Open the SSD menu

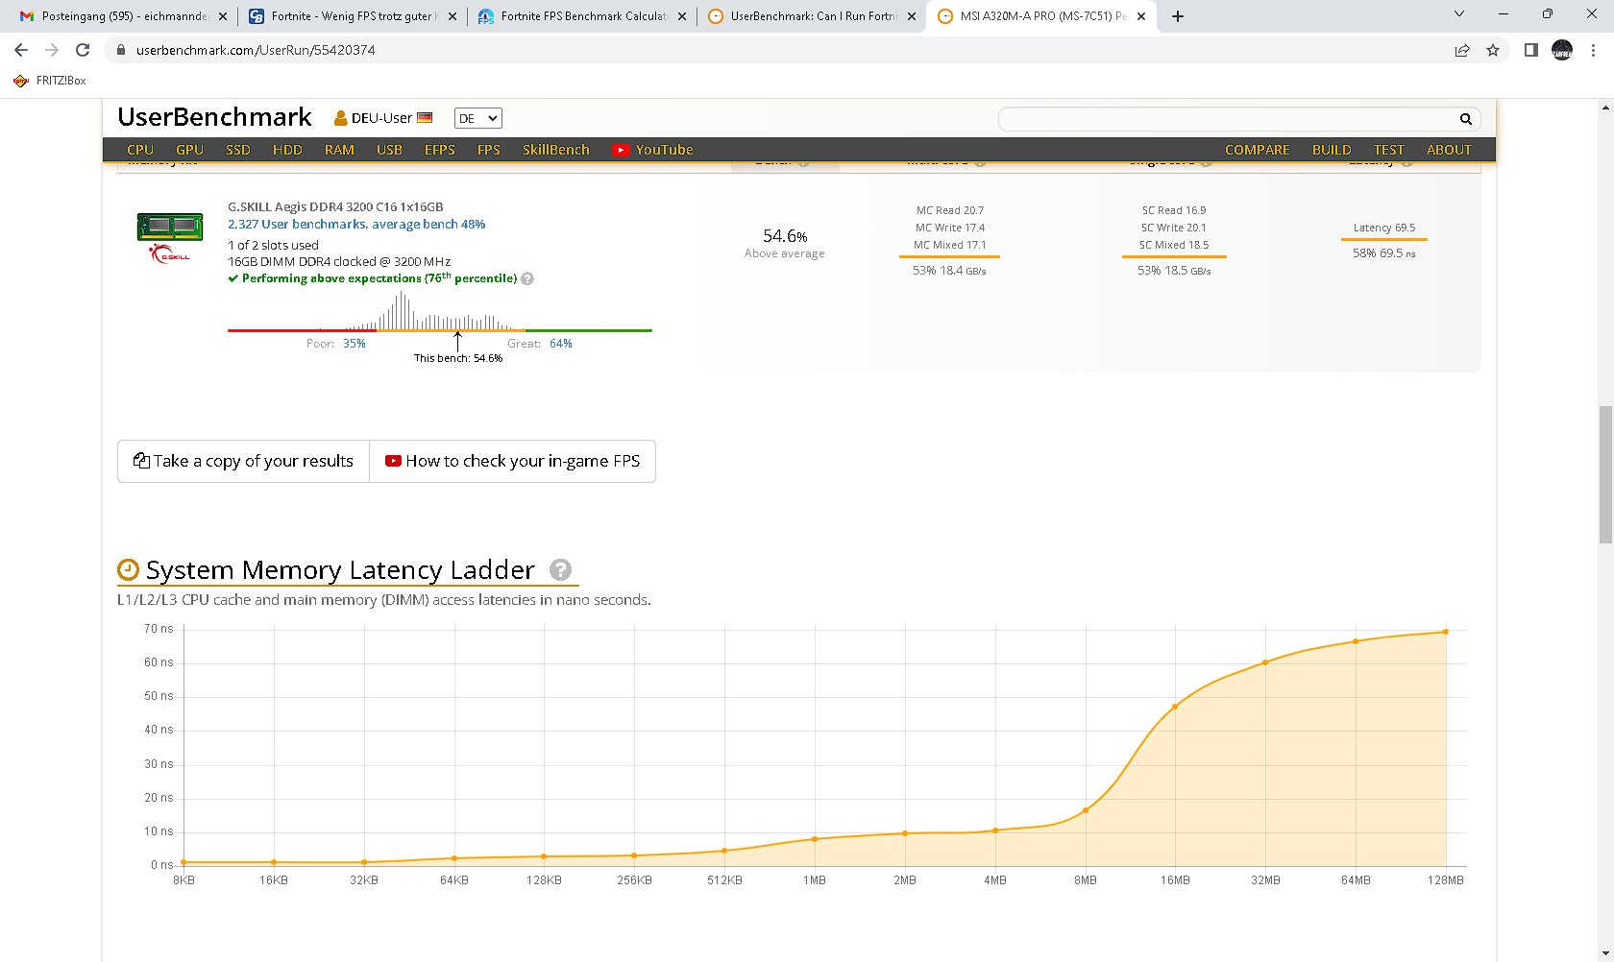pos(238,150)
